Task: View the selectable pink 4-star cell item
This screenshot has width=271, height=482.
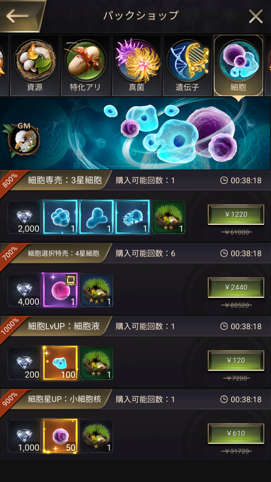Action: 61,290
